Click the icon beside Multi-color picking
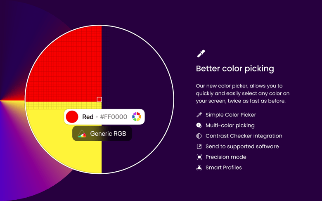Viewport: 322px width, 201px height. pyautogui.click(x=199, y=125)
